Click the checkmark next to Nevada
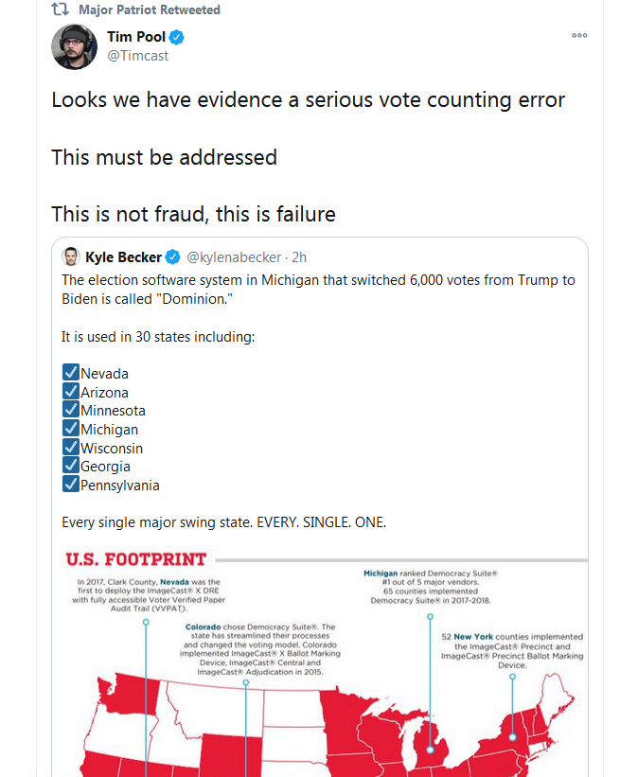The height and width of the screenshot is (777, 620). click(x=70, y=373)
